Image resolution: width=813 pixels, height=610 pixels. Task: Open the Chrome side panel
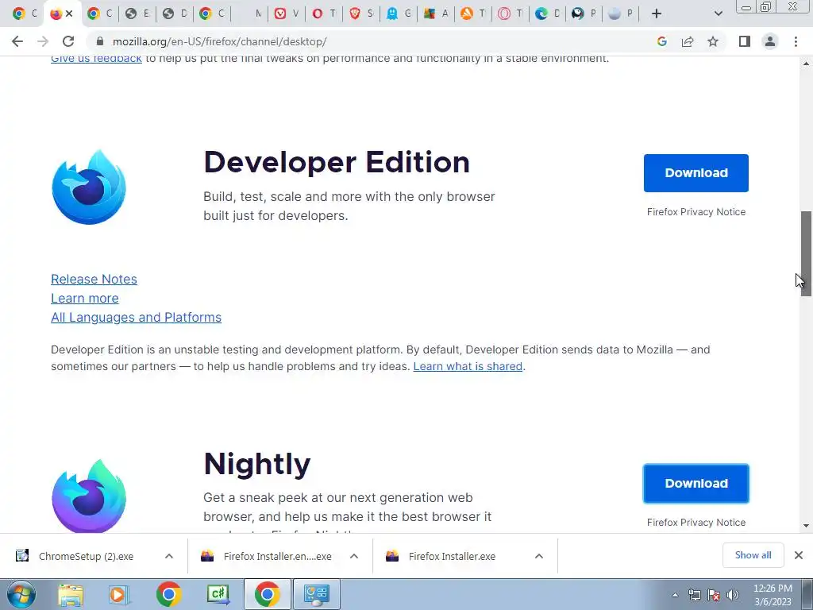click(745, 41)
